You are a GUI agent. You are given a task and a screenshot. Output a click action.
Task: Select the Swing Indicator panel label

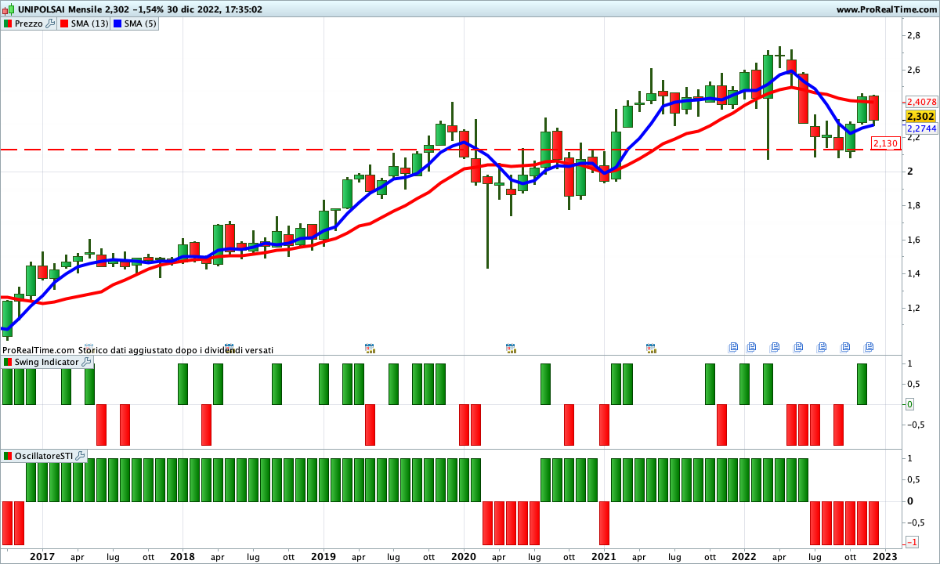pos(46,362)
